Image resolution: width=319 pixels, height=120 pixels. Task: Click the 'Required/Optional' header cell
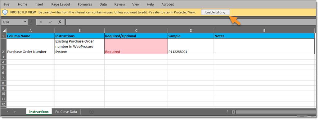coord(136,36)
